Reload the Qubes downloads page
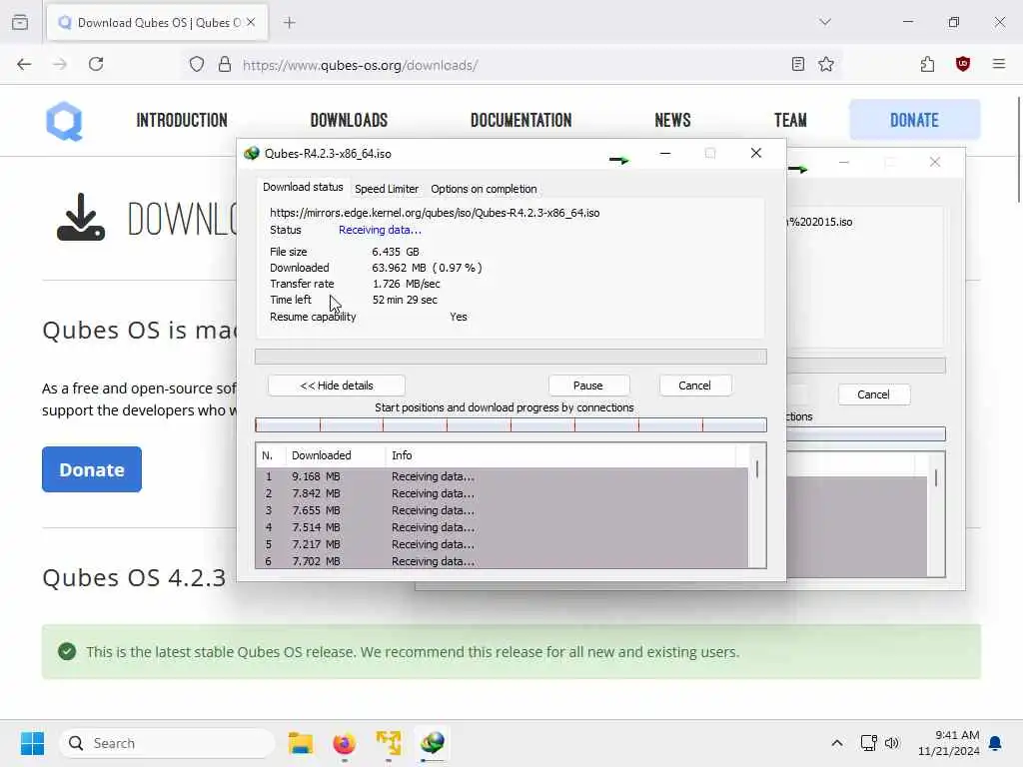This screenshot has width=1023, height=767. pos(96,64)
